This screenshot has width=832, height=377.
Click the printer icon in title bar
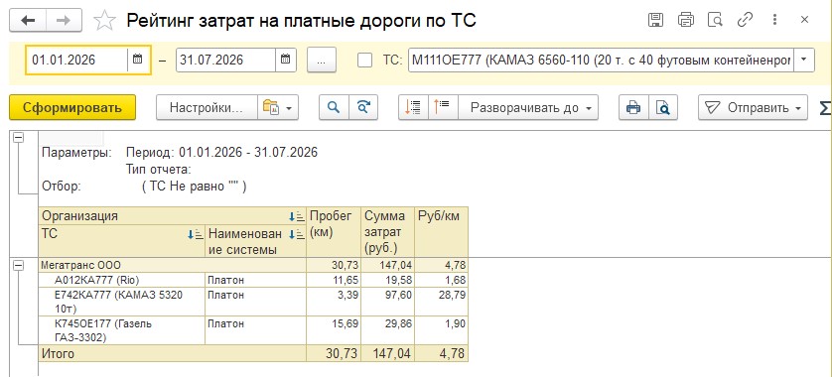[x=685, y=20]
